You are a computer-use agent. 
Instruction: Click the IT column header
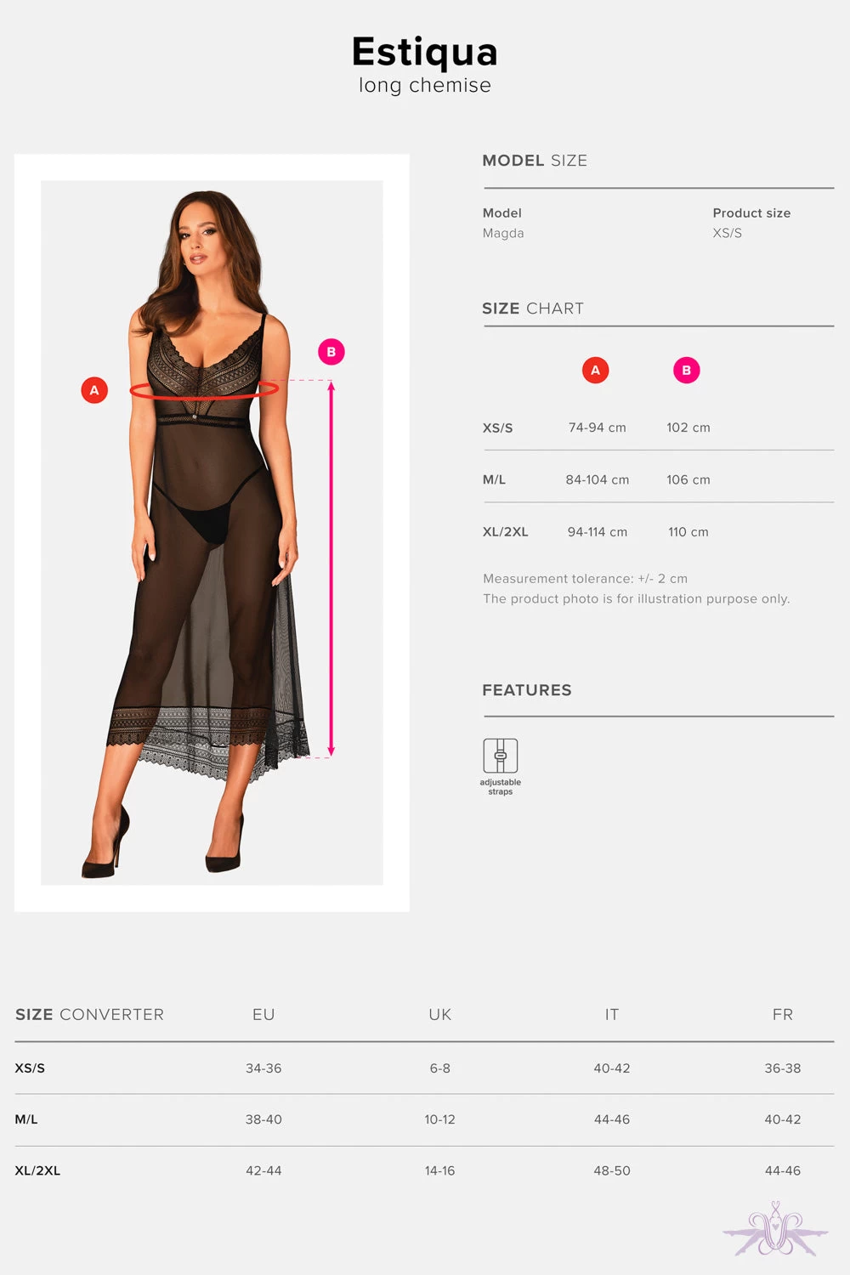612,1015
